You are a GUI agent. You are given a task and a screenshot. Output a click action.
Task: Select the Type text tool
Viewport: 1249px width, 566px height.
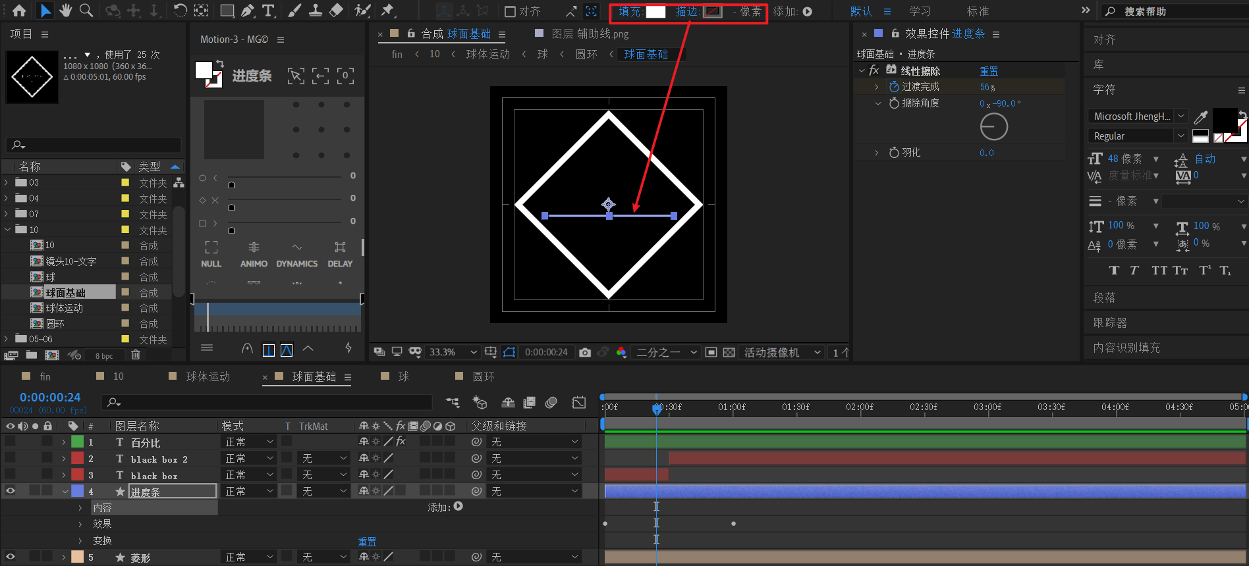(268, 11)
